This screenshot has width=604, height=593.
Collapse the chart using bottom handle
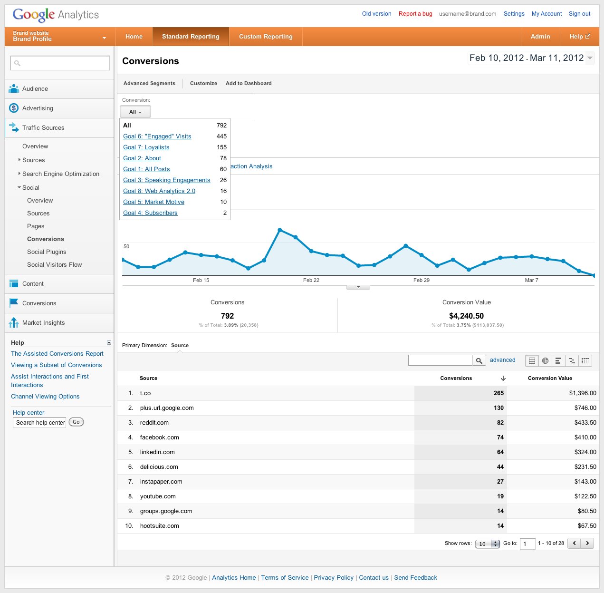click(x=358, y=287)
